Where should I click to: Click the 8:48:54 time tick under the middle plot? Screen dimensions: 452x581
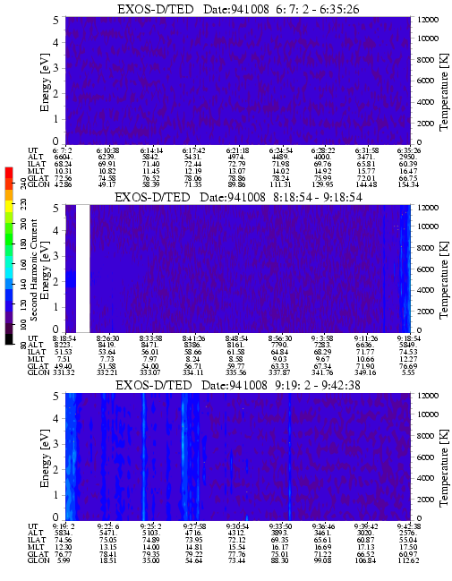pyautogui.click(x=237, y=338)
